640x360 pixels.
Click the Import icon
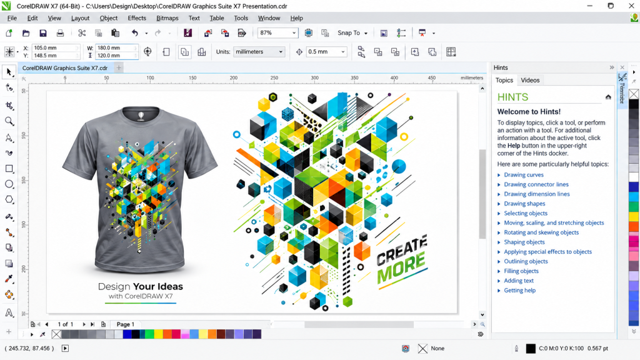(208, 33)
